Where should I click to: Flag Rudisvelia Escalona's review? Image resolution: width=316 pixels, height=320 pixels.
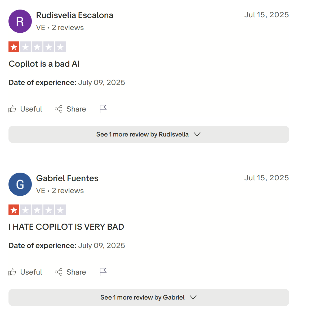pyautogui.click(x=103, y=109)
